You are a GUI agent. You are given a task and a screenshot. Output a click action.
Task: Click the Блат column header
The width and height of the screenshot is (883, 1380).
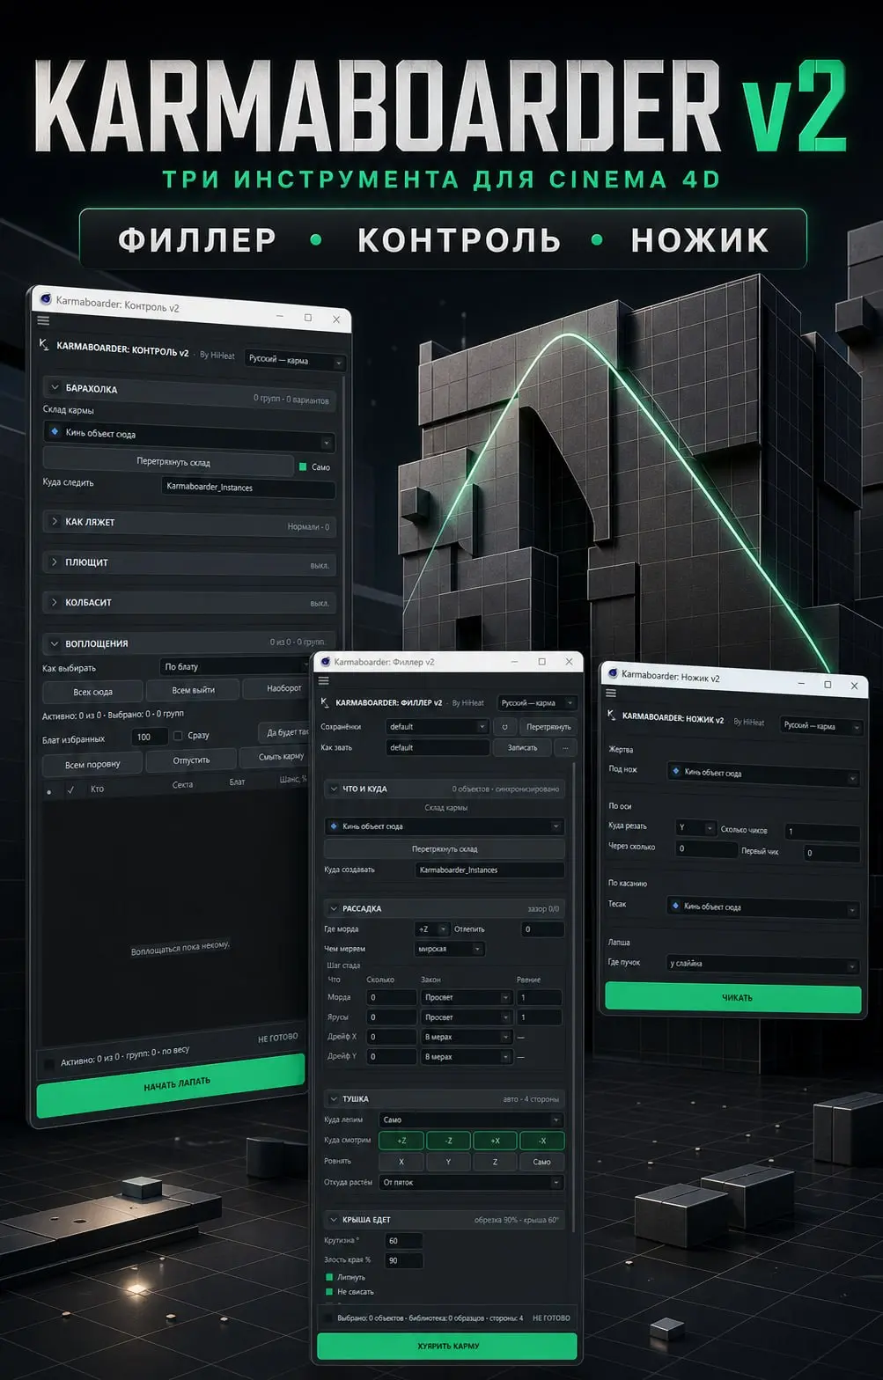point(237,782)
